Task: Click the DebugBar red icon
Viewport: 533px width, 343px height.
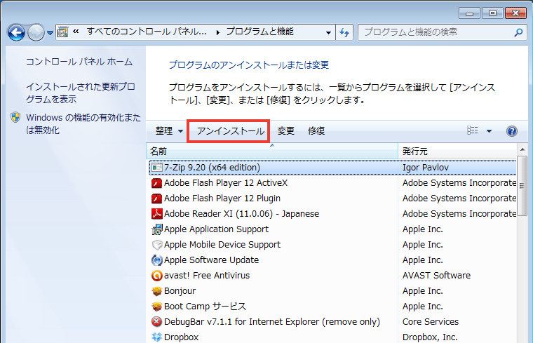Action: coord(156,321)
